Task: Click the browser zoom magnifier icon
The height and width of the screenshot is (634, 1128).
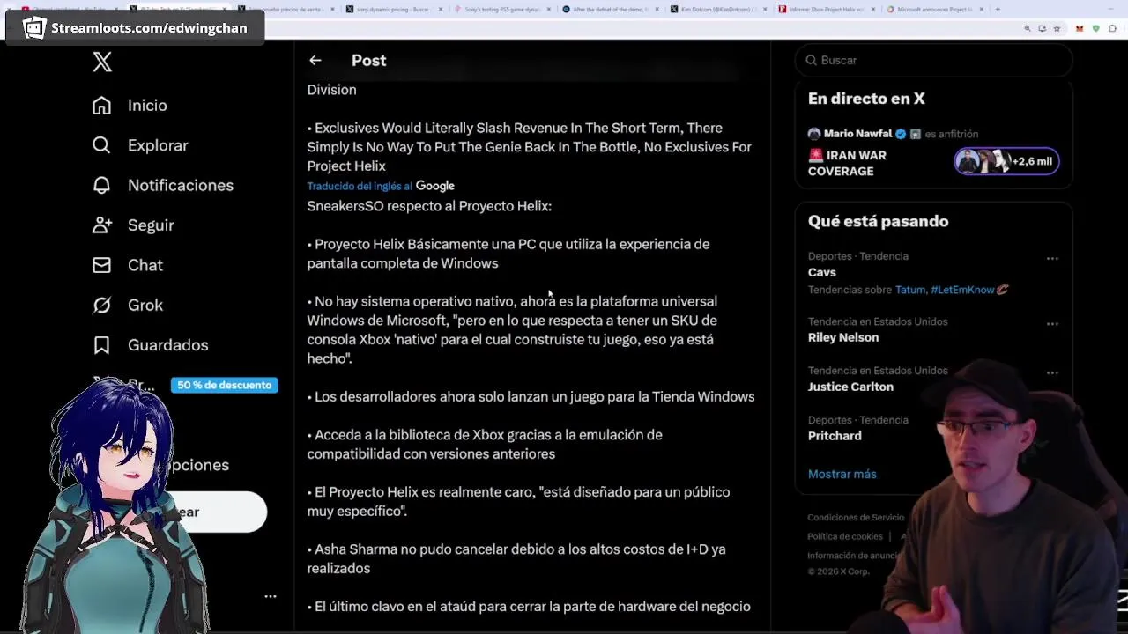Action: point(1028,28)
